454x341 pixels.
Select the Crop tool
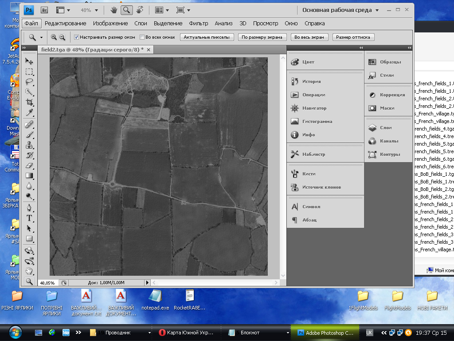pos(29,102)
